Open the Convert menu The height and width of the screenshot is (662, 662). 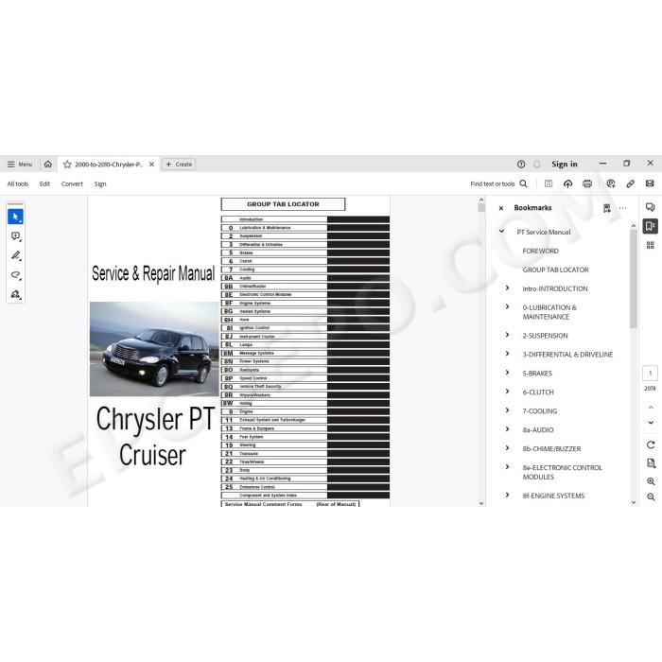pyautogui.click(x=72, y=183)
